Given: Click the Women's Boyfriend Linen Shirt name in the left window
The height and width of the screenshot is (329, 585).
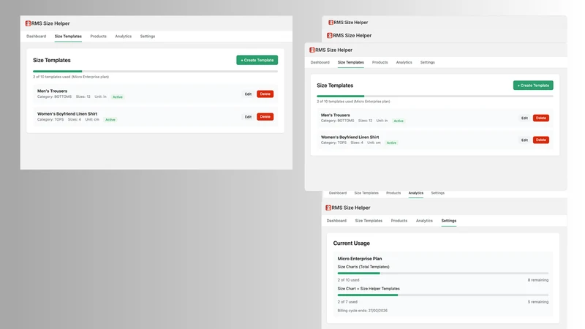Looking at the screenshot, I should point(67,114).
